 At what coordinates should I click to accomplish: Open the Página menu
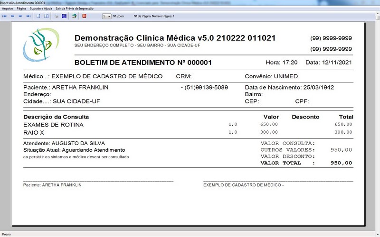pos(21,9)
